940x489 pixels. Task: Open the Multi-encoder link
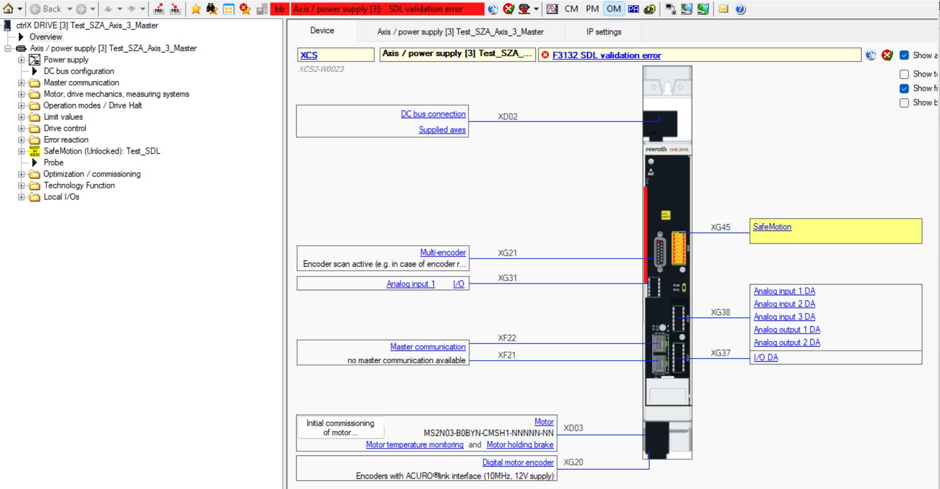point(443,252)
